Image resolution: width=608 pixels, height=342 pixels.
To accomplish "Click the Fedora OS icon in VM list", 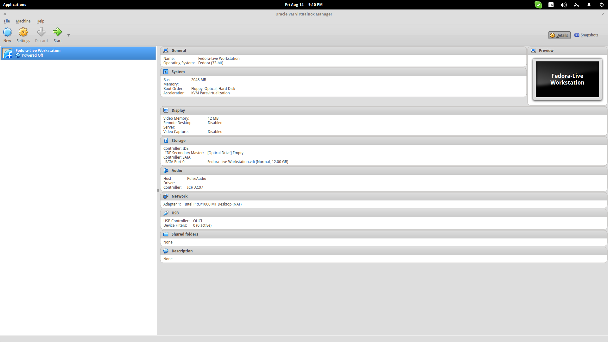I will [8, 53].
